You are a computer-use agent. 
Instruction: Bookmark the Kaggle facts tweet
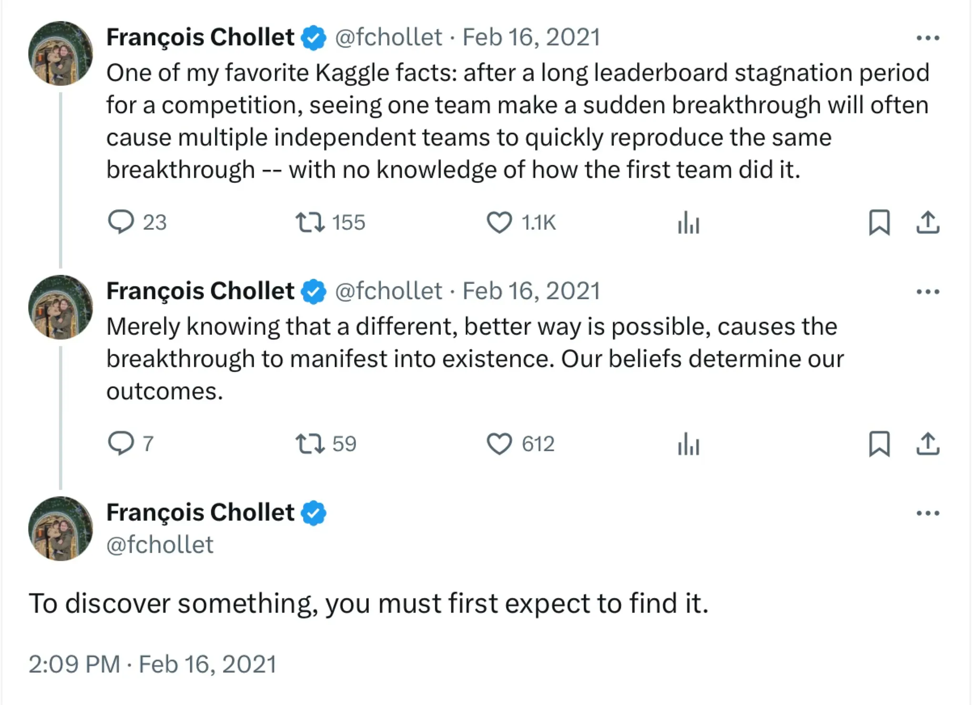click(879, 222)
